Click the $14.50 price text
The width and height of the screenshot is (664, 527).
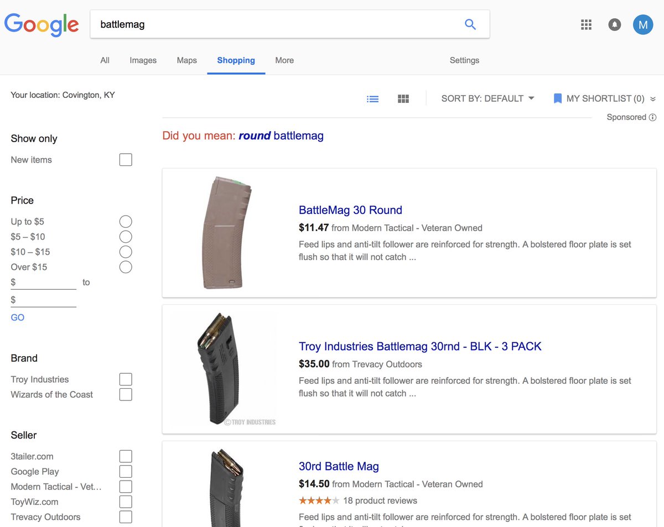pyautogui.click(x=314, y=484)
